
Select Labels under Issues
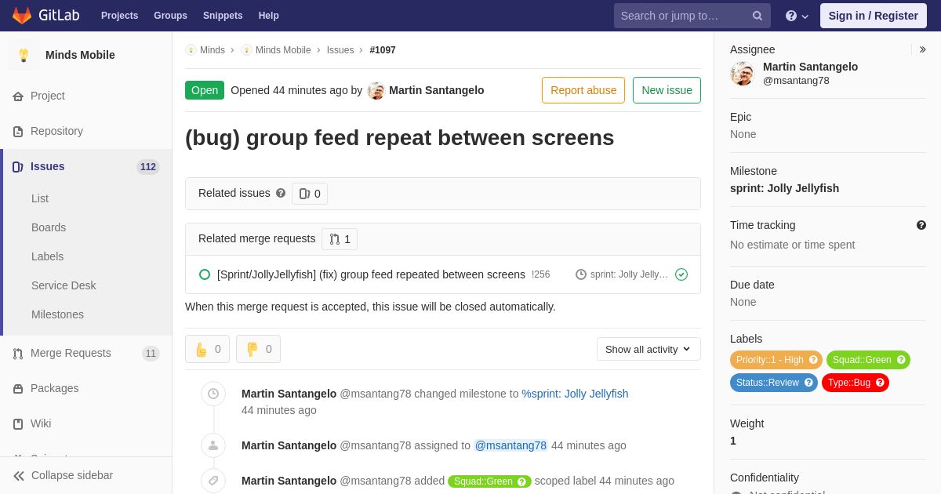tap(47, 256)
